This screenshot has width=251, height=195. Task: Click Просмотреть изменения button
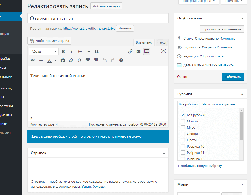[222, 29]
